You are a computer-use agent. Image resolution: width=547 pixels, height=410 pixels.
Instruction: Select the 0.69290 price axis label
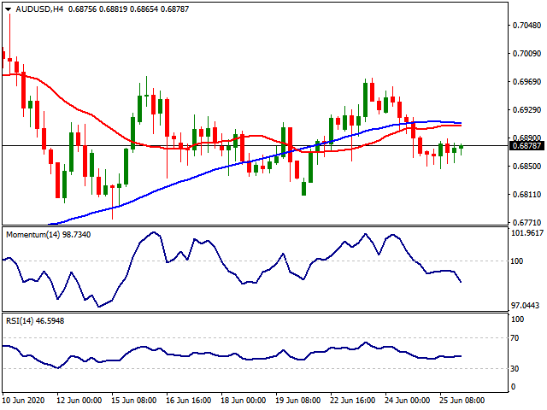(526, 110)
